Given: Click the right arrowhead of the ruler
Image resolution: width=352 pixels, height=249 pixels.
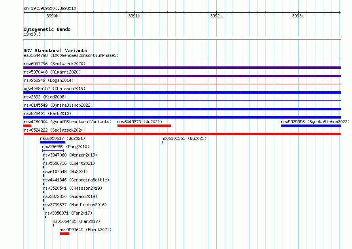Looking at the screenshot, I should pos(340,13).
